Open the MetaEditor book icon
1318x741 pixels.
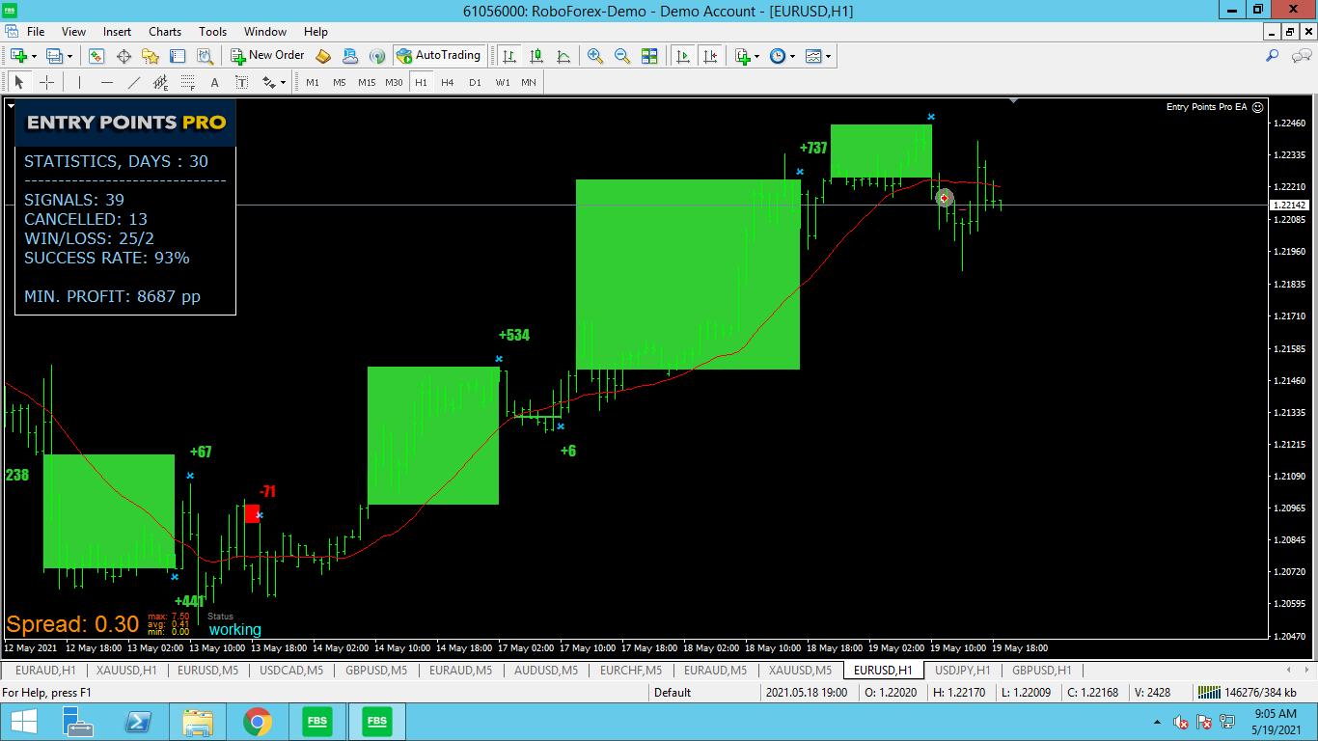tap(323, 56)
